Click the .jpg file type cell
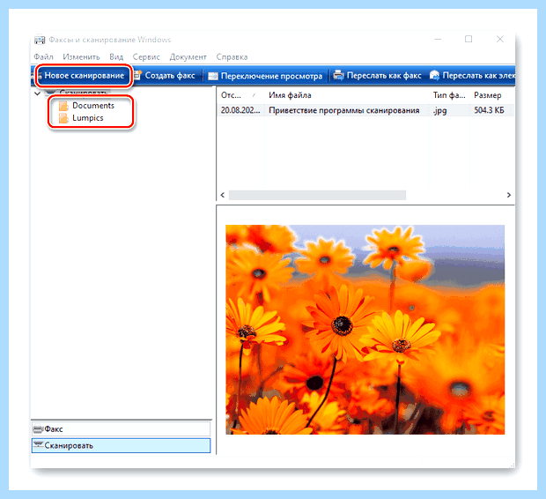The image size is (546, 499). tap(439, 110)
